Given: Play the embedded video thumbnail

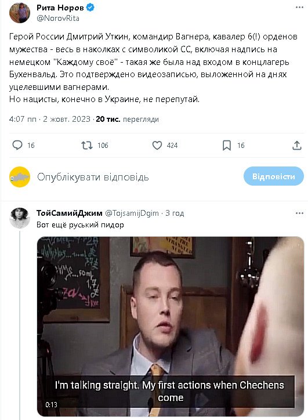Looking at the screenshot, I should click(x=171, y=326).
